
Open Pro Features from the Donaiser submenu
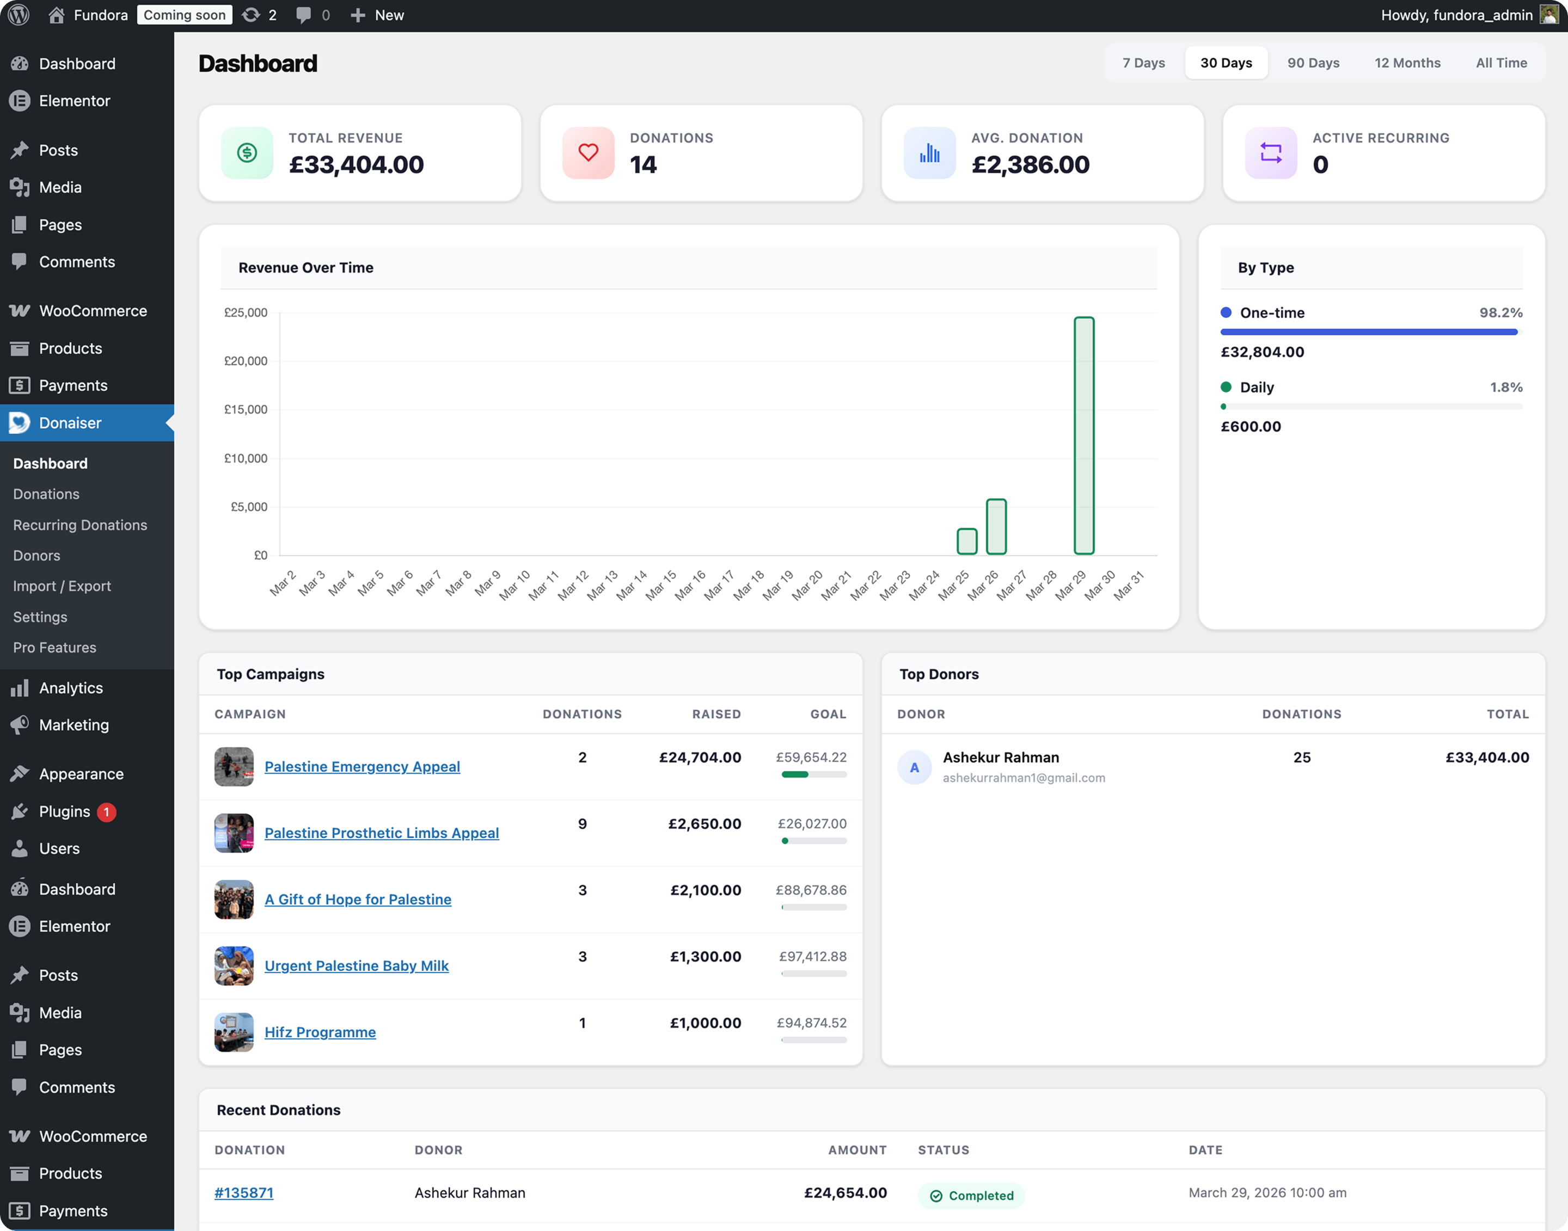54,647
